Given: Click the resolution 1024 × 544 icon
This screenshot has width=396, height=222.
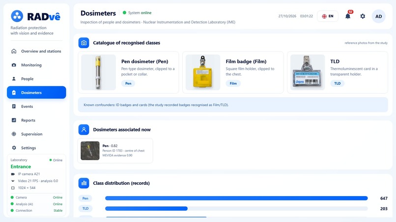Looking at the screenshot, I should coord(13,188).
